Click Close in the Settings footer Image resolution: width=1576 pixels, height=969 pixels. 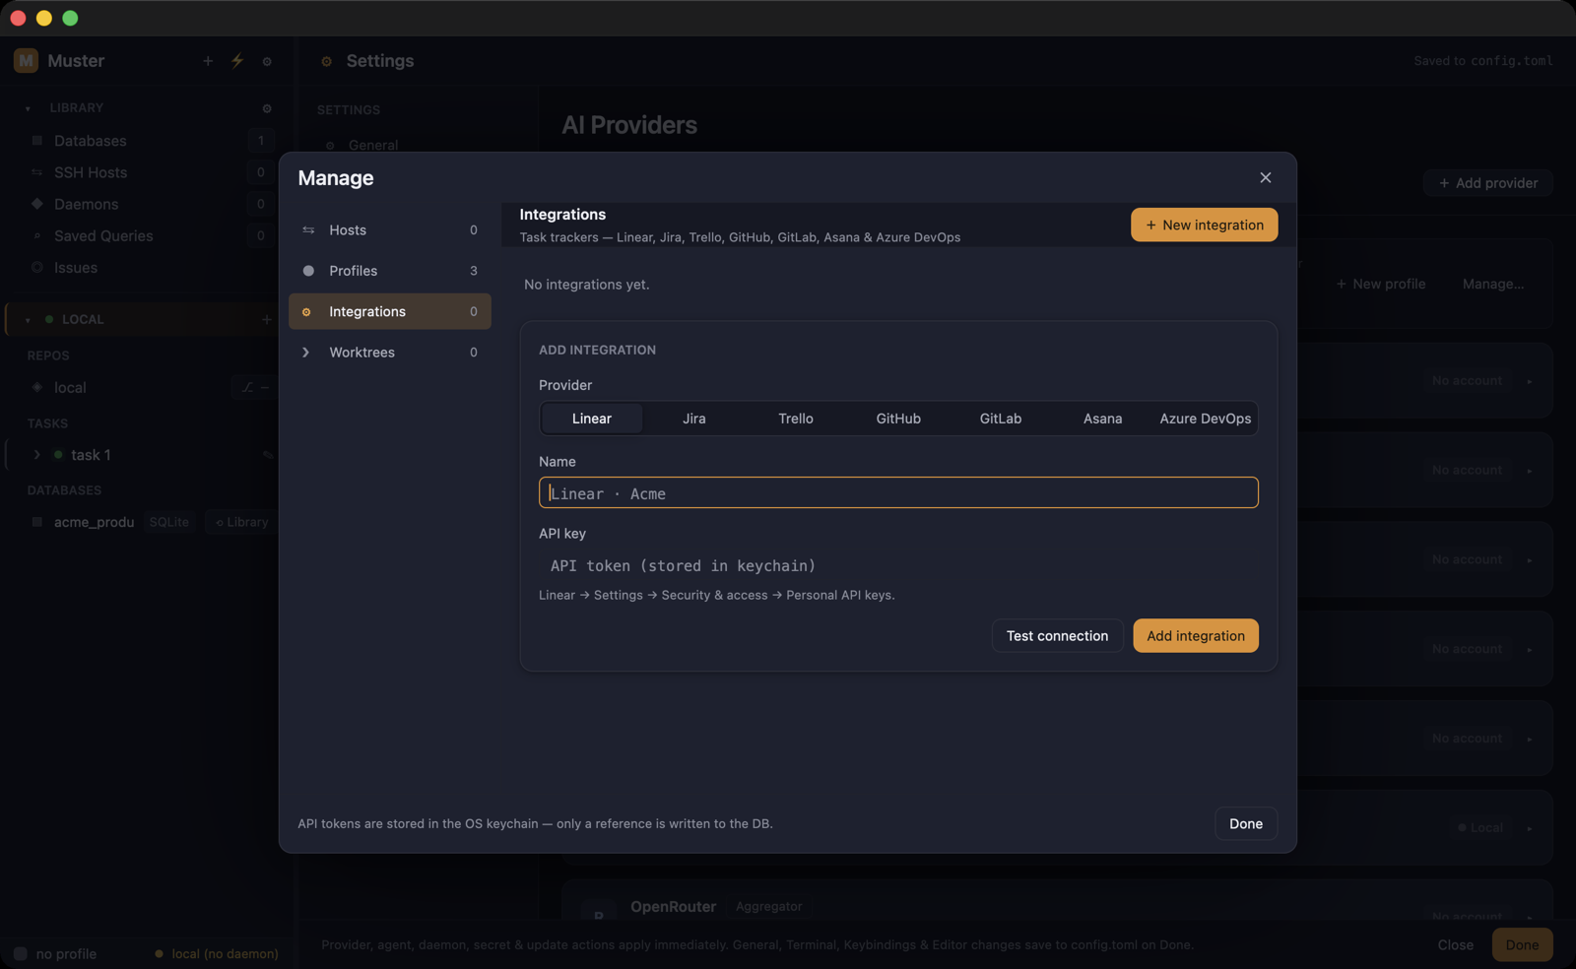1455,944
